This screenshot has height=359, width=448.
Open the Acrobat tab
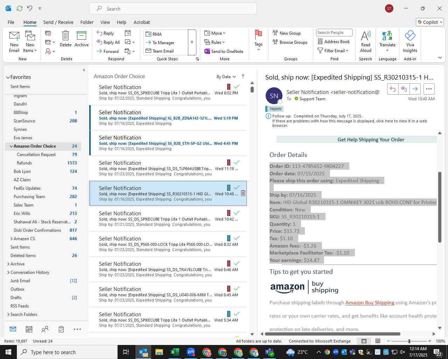pyautogui.click(x=142, y=22)
